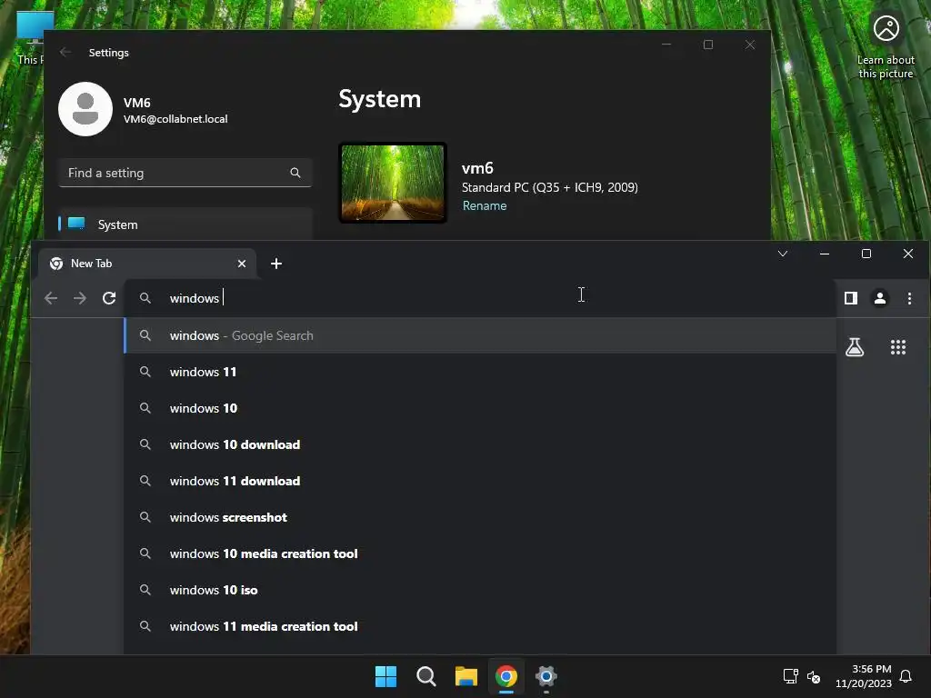Open a new Chrome tab with plus

point(276,264)
